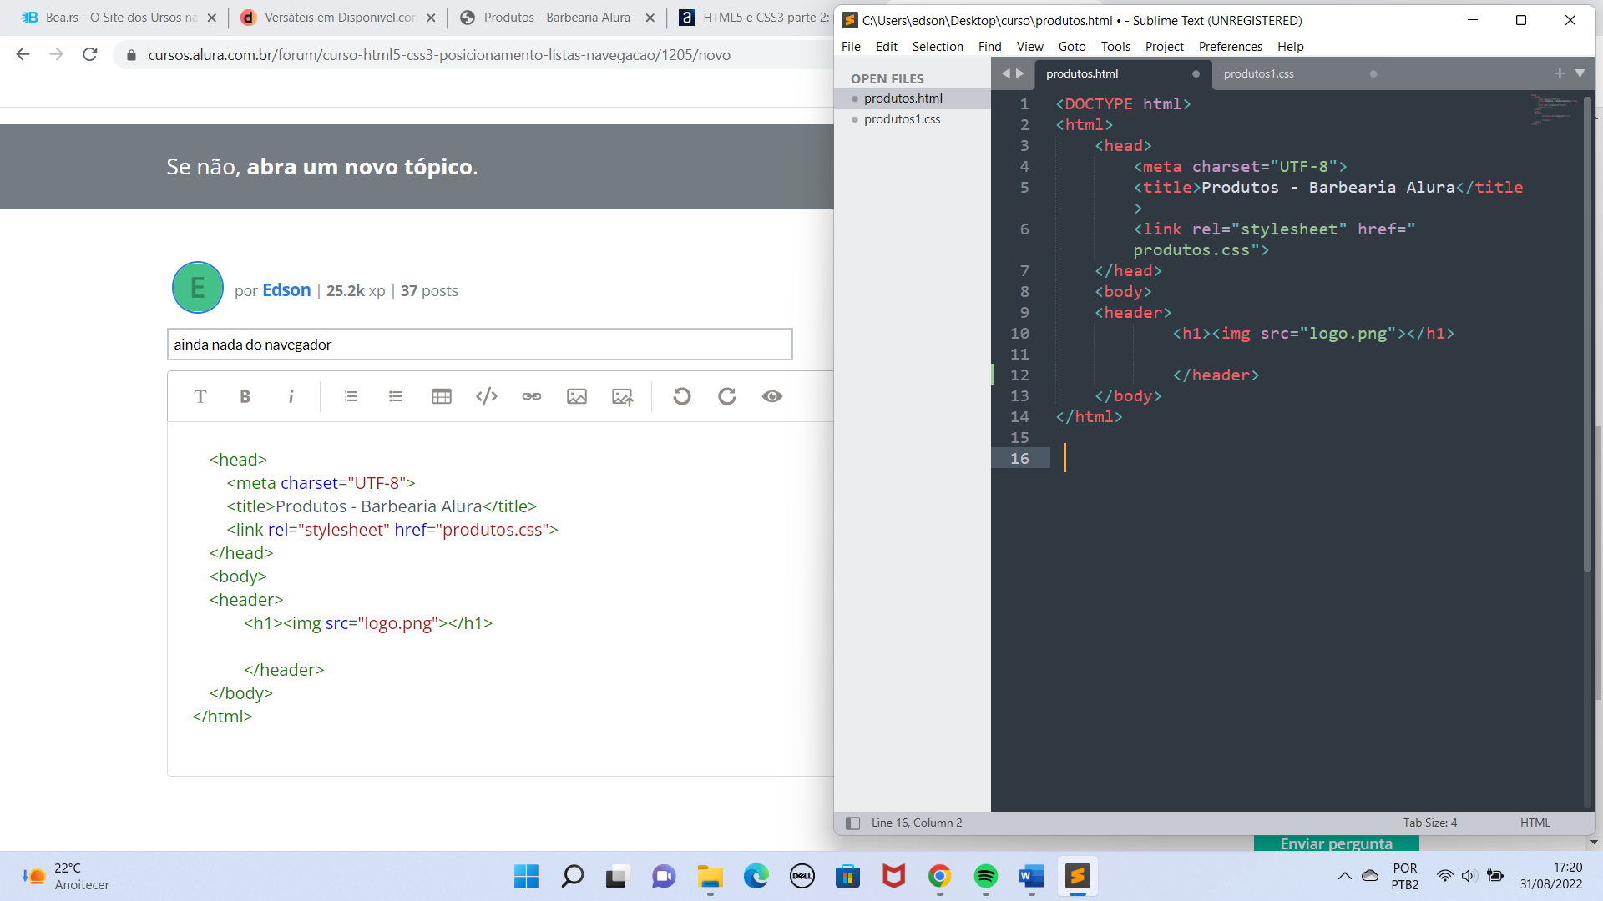Upload an image in forum editor
The height and width of the screenshot is (901, 1603).
[623, 396]
